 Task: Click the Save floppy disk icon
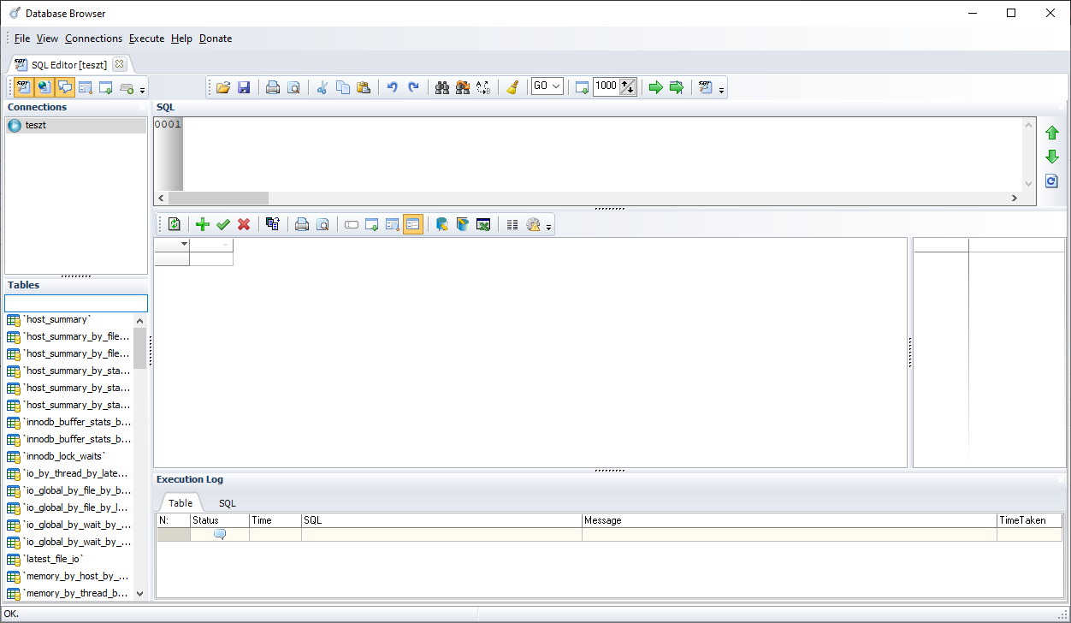[244, 87]
